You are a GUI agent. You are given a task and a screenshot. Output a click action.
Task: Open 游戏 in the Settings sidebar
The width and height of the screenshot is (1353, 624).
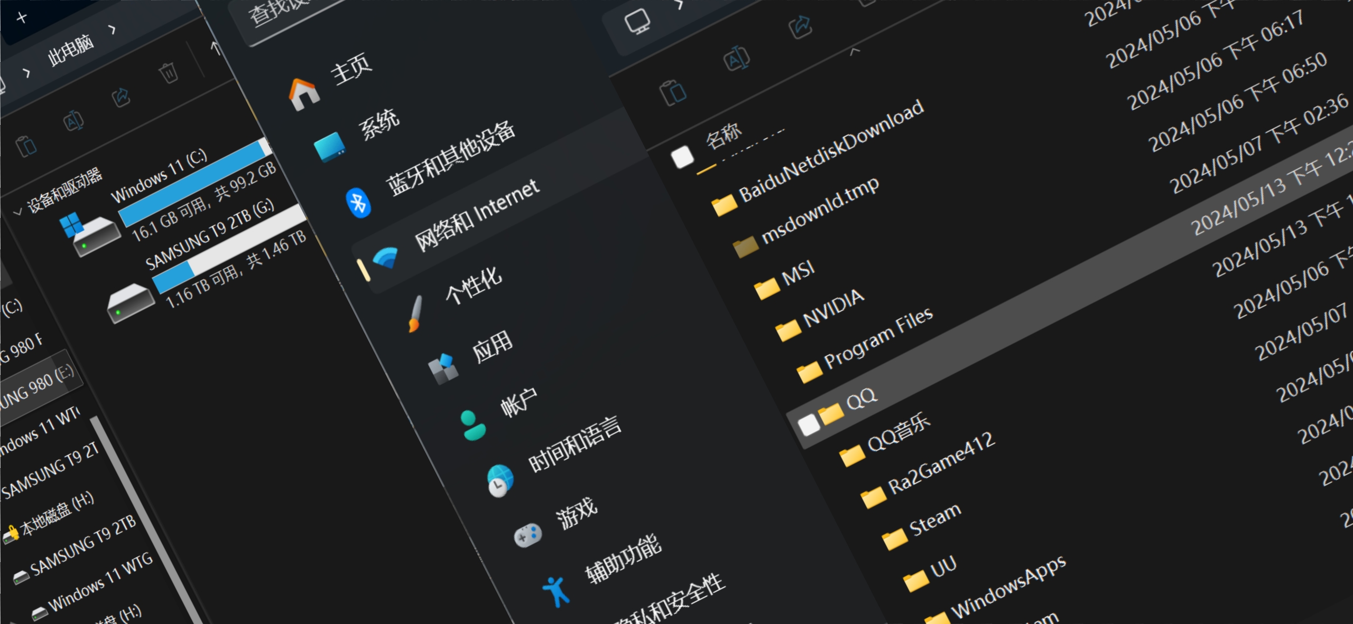pyautogui.click(x=576, y=513)
